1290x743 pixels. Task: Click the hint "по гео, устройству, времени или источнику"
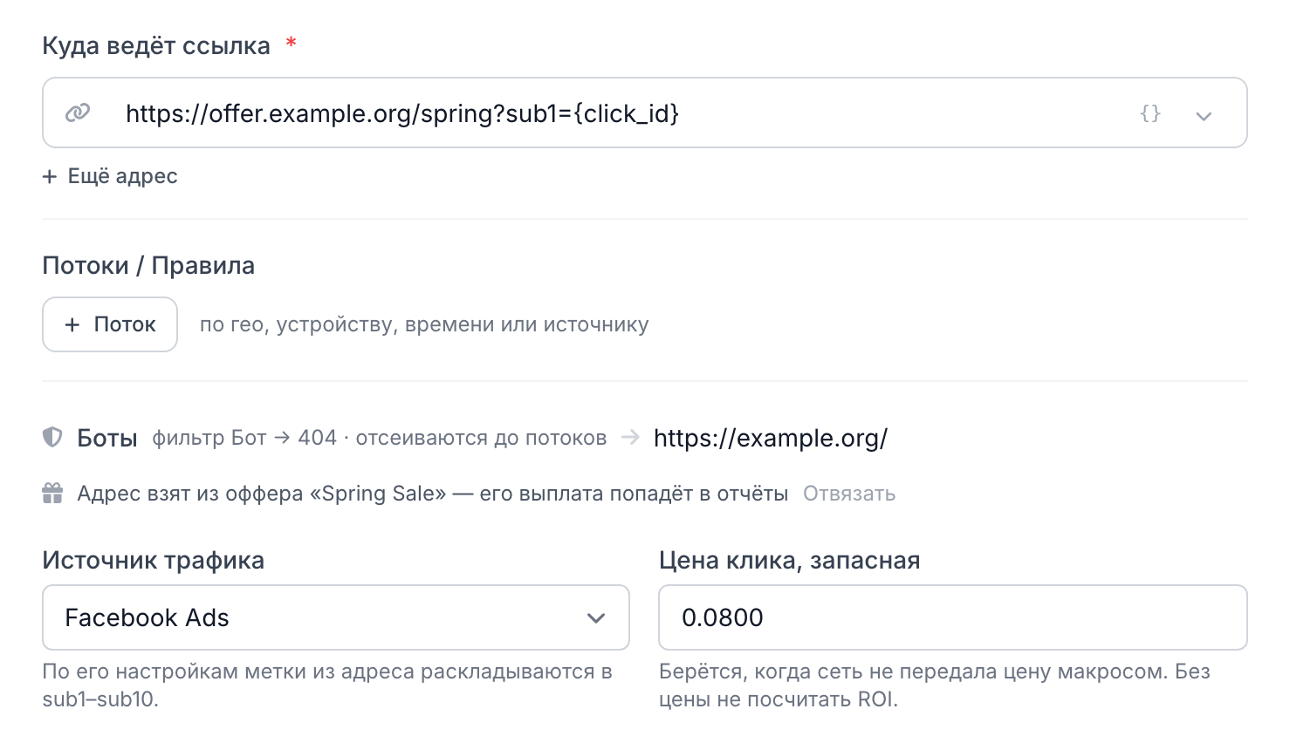[x=424, y=325]
